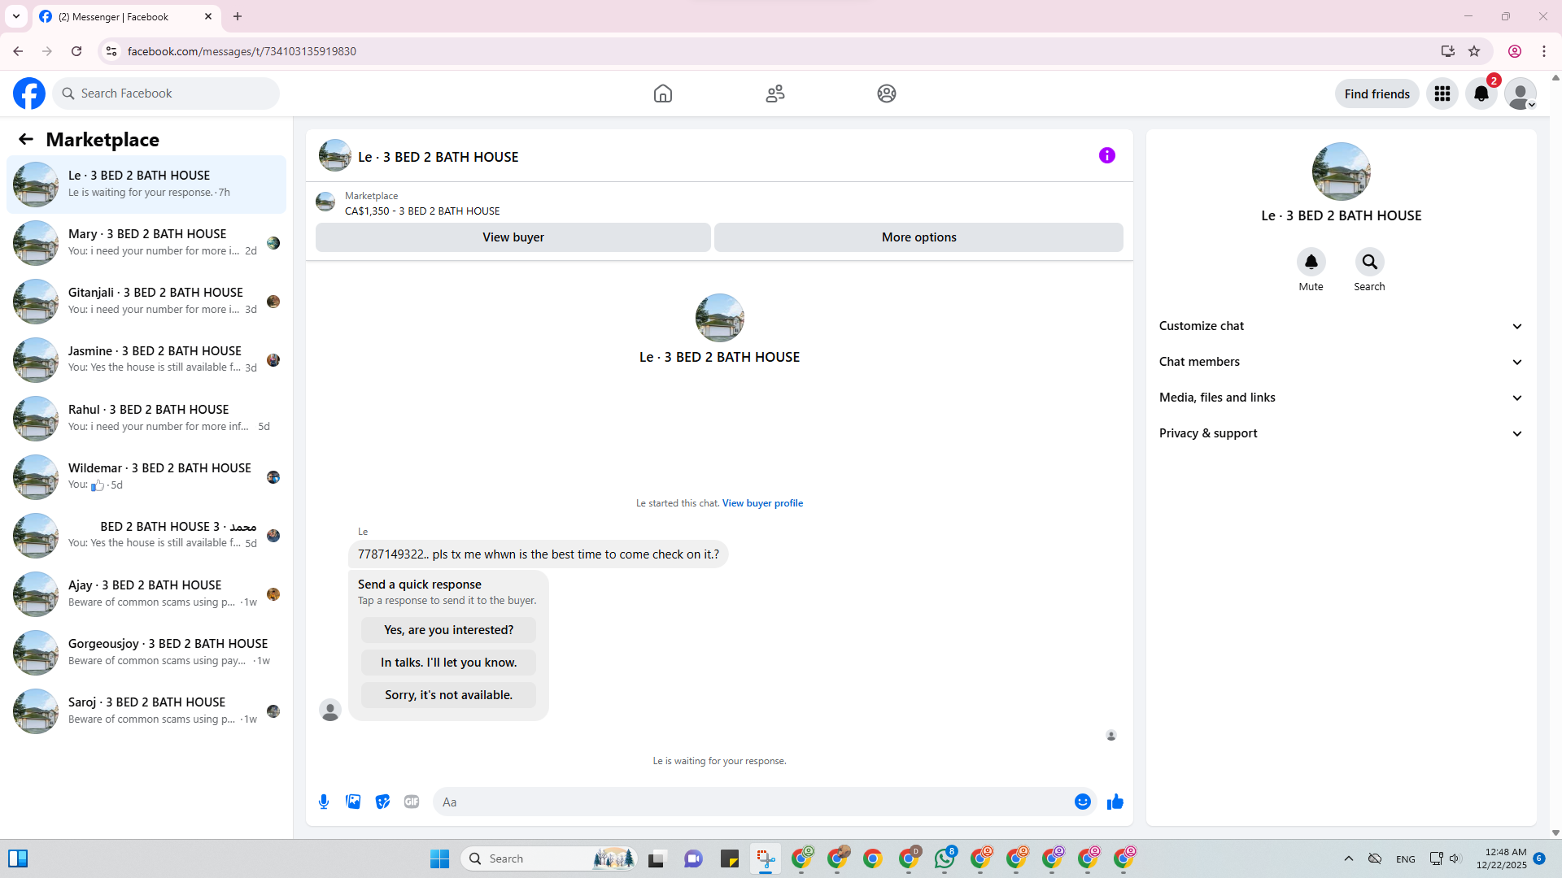Close the Messenger browser tab

[208, 16]
